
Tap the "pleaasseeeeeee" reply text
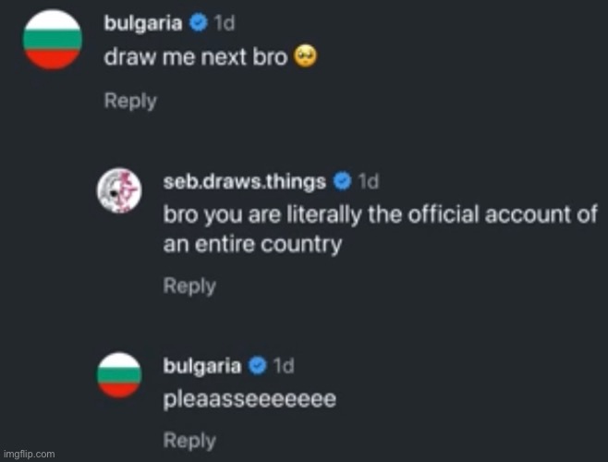click(x=249, y=399)
